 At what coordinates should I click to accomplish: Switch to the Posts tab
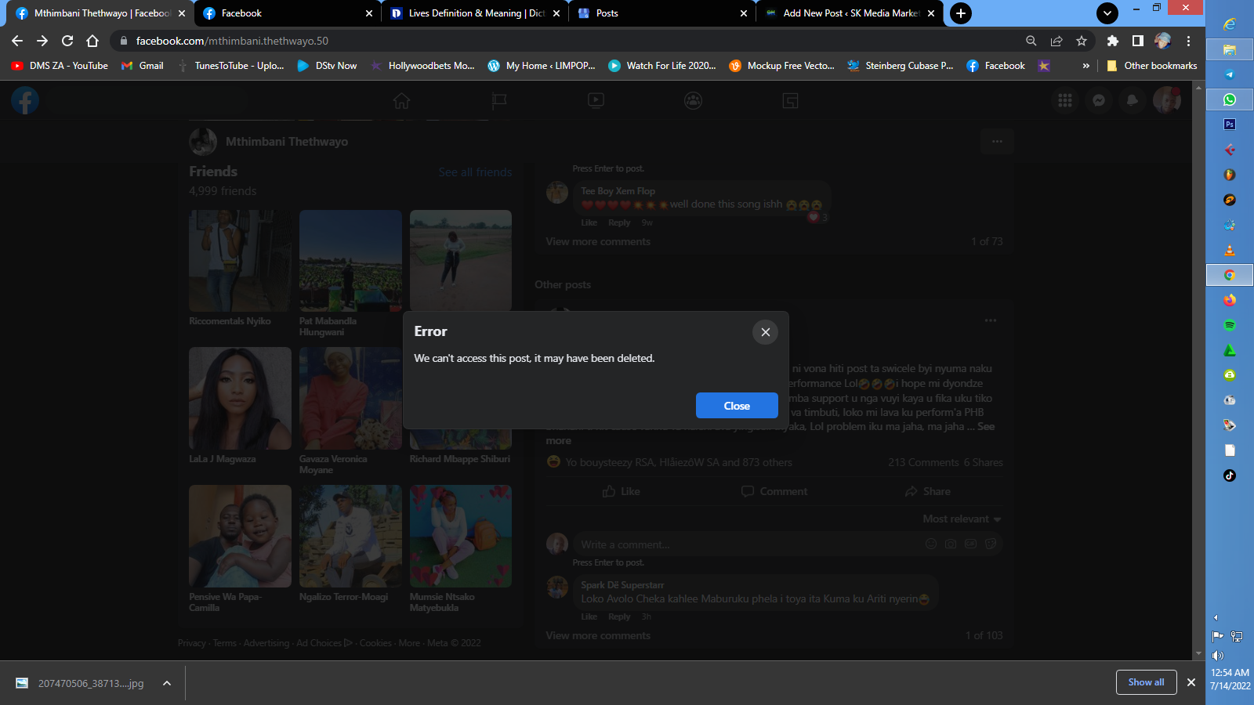tap(662, 13)
